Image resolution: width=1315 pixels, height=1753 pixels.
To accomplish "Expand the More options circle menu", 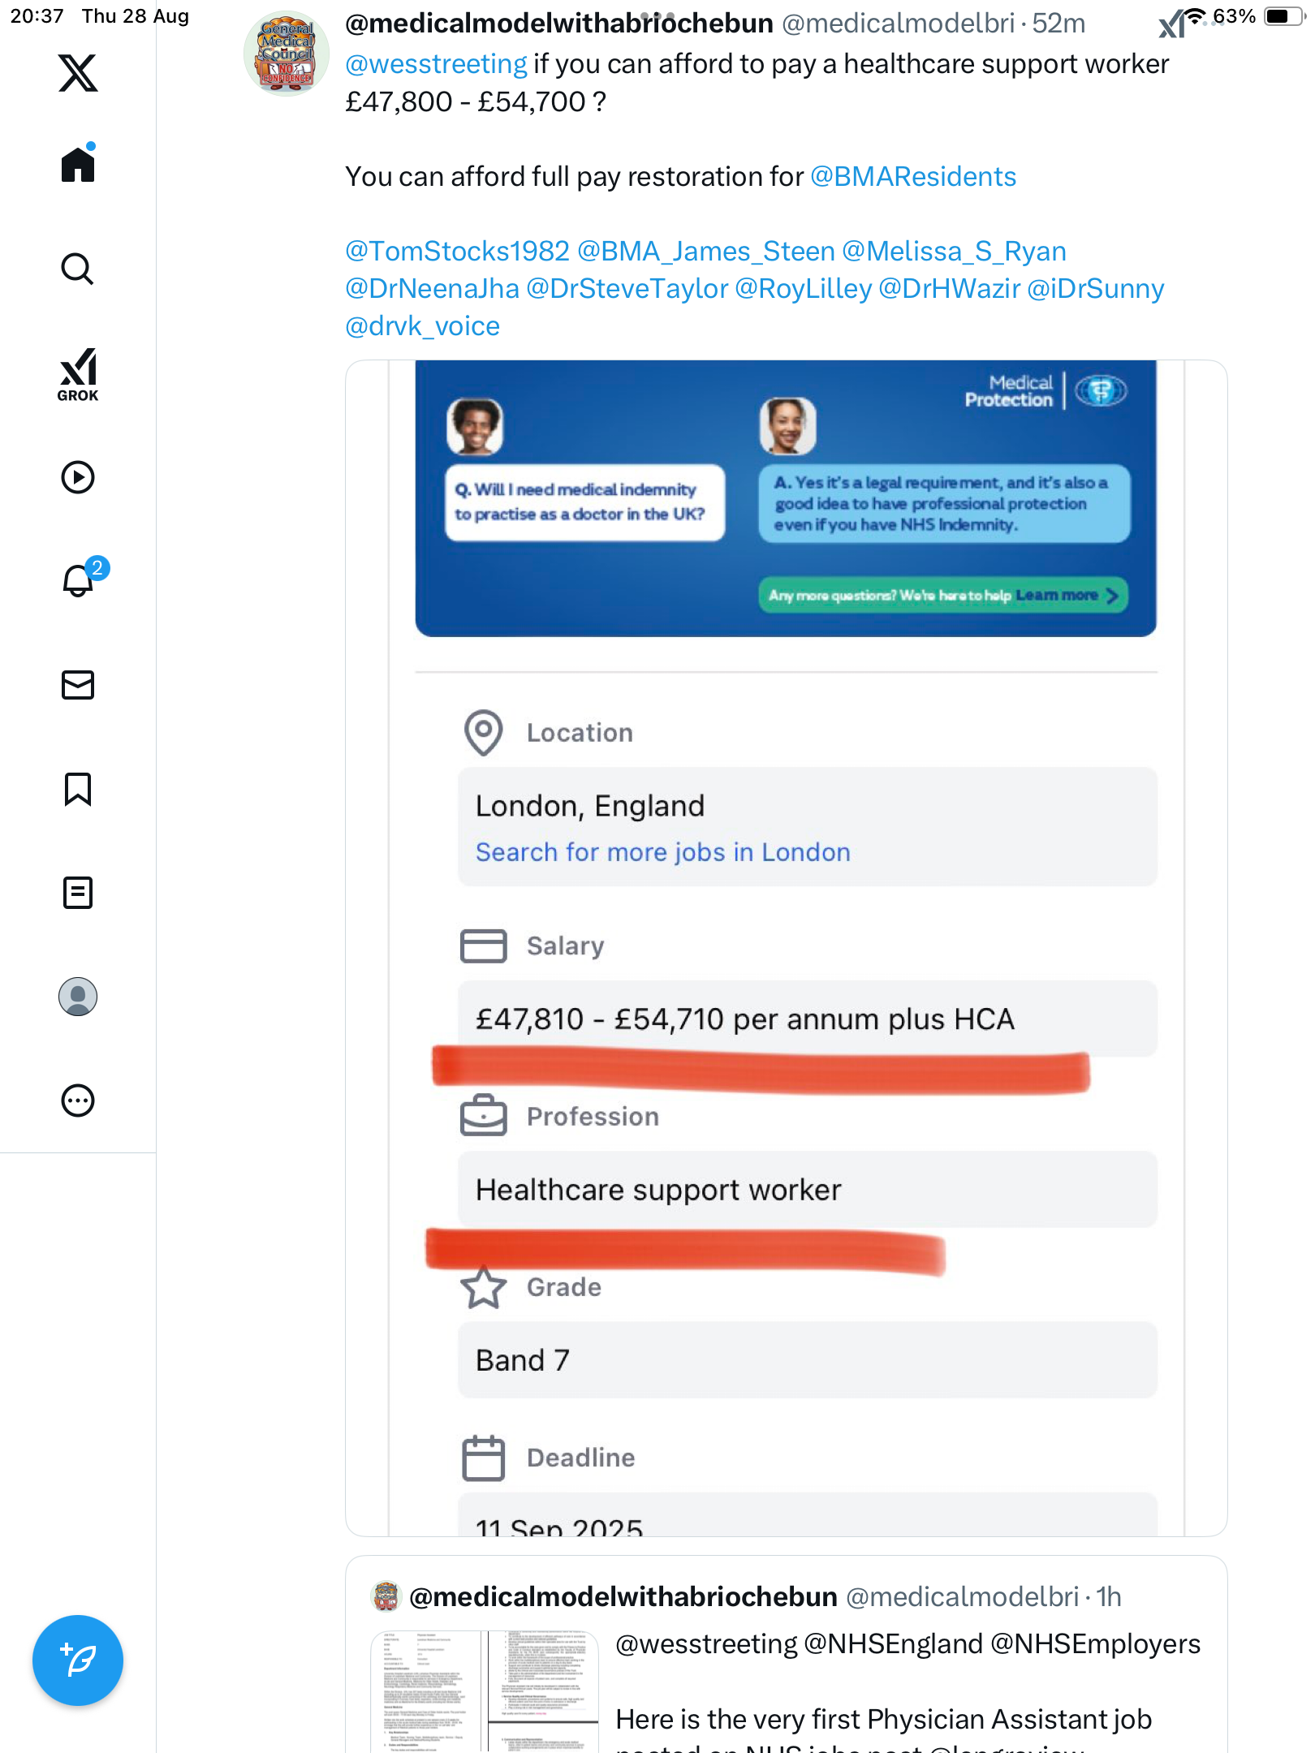I will [78, 1100].
